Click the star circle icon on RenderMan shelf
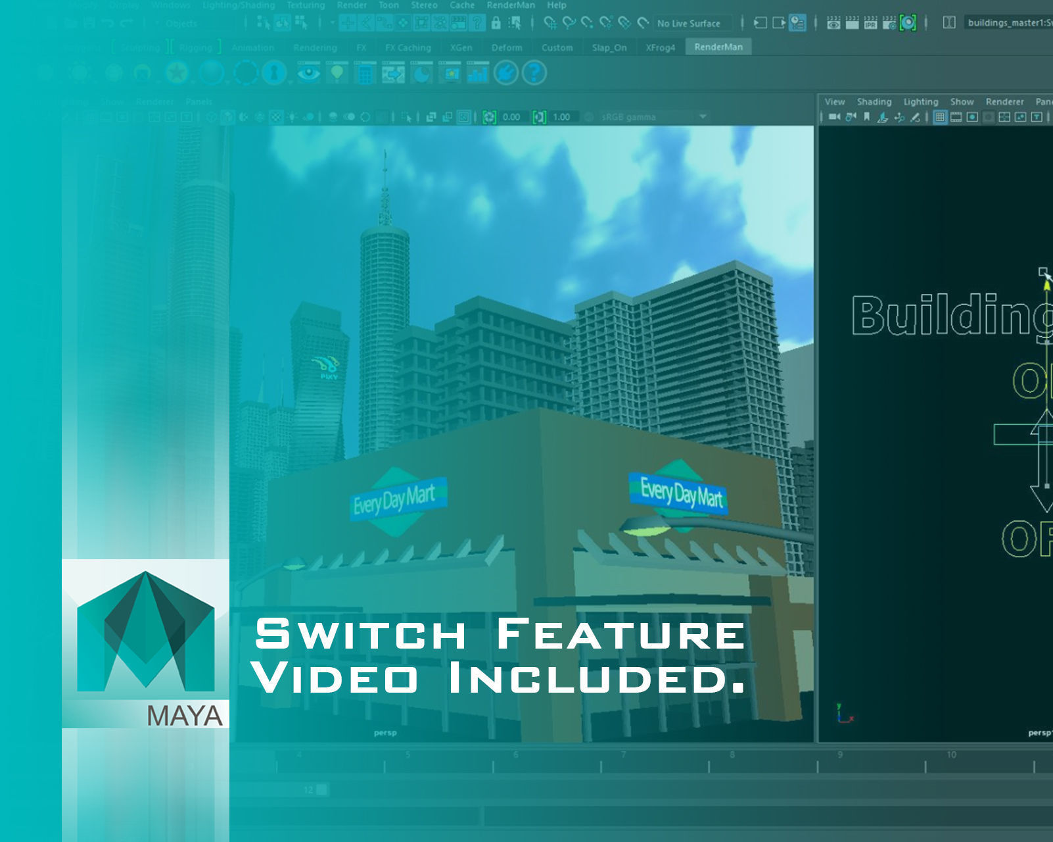 pyautogui.click(x=177, y=72)
